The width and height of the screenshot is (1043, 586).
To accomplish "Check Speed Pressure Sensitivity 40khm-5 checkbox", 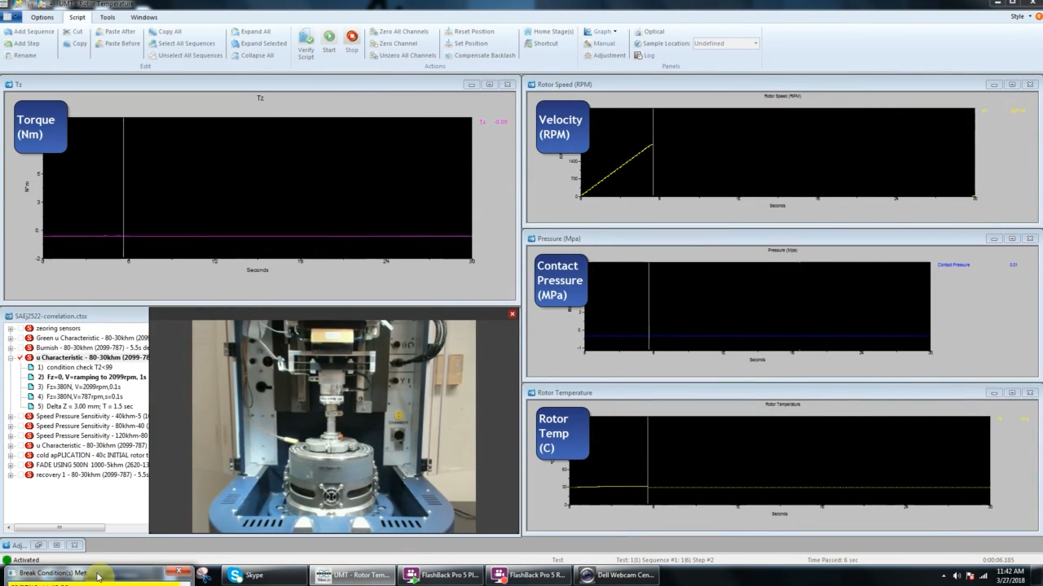I will [20, 417].
